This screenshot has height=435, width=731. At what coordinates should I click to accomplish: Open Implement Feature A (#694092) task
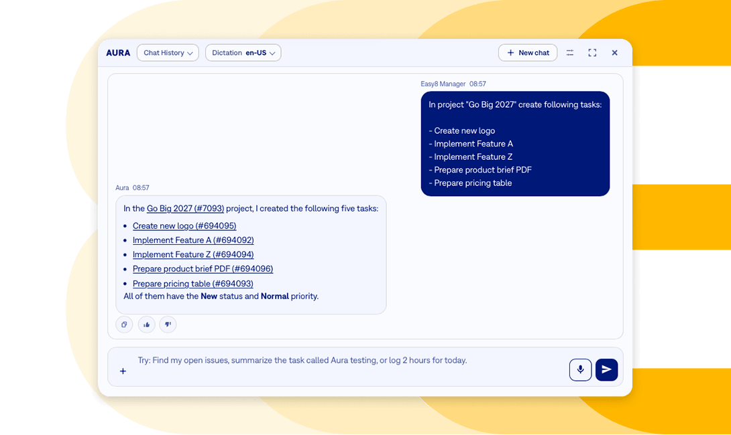pos(193,240)
